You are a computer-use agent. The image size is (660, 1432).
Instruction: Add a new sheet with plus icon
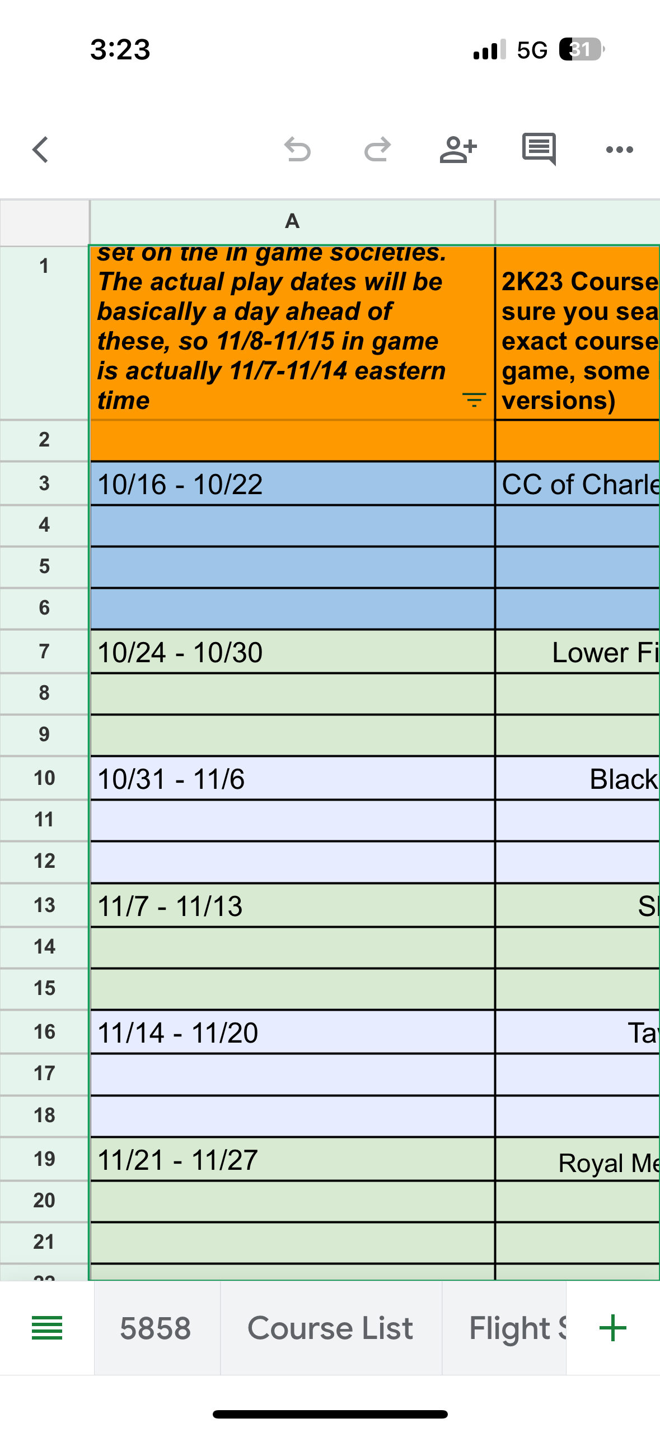[612, 1328]
